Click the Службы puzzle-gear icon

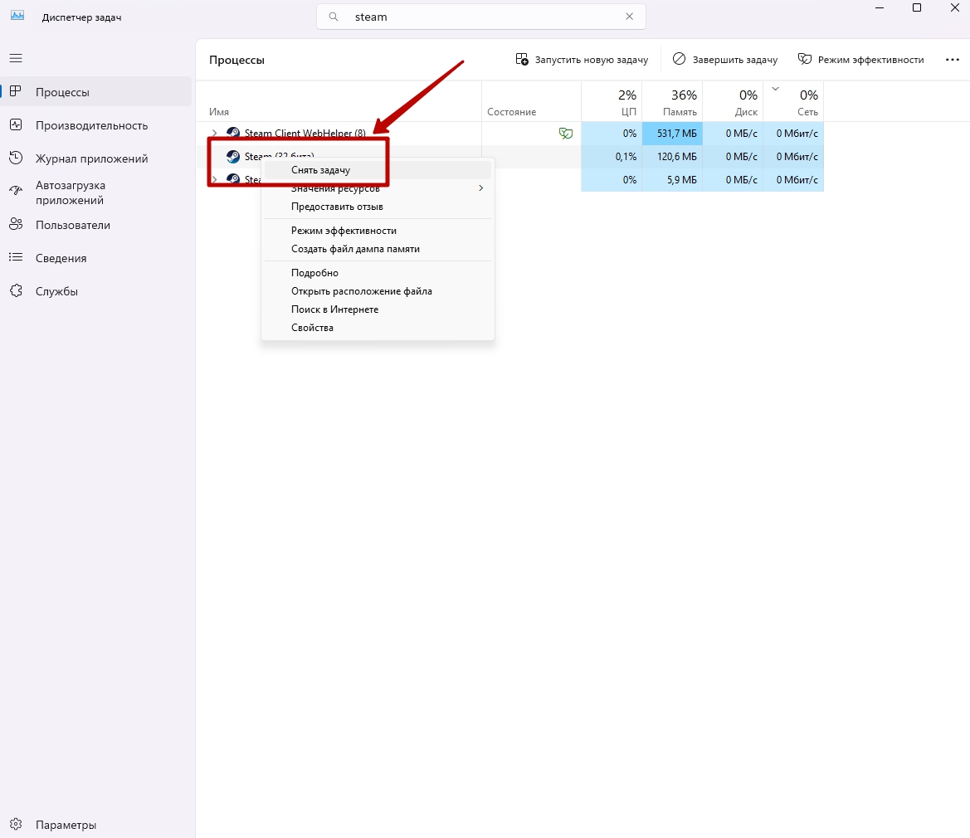pos(16,290)
